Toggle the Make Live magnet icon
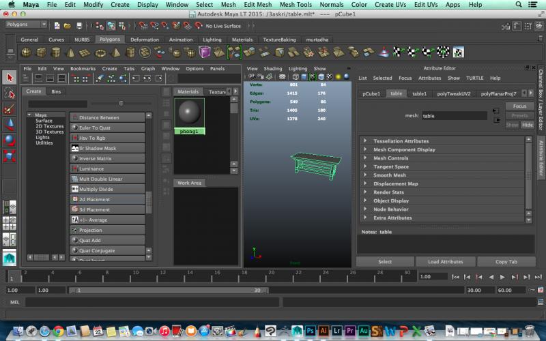Image resolution: width=546 pixels, height=341 pixels. [x=199, y=26]
